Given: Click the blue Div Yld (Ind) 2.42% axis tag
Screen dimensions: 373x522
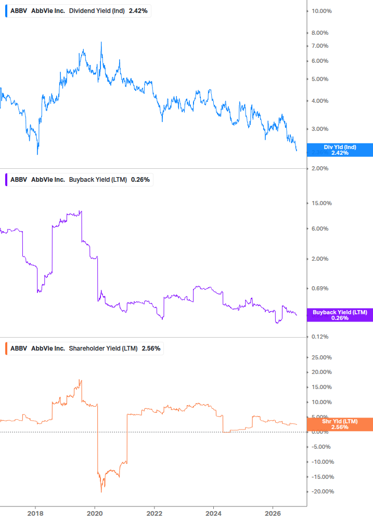Looking at the screenshot, I should 340,150.
